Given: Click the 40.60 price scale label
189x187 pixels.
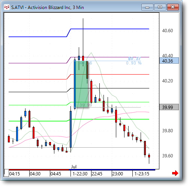Looking at the screenshot, I should pos(167,31).
